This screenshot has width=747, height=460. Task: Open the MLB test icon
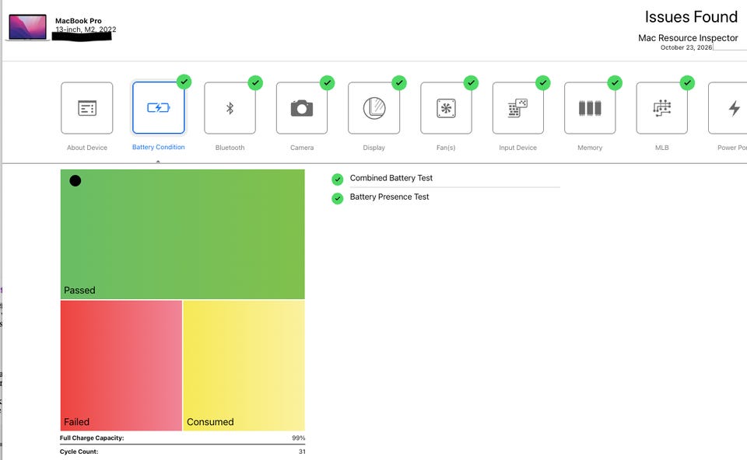coord(661,108)
